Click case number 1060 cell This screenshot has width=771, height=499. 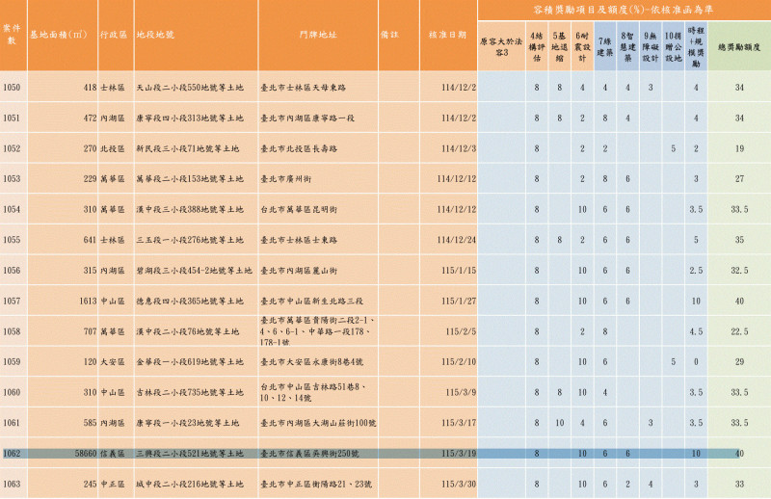12,392
